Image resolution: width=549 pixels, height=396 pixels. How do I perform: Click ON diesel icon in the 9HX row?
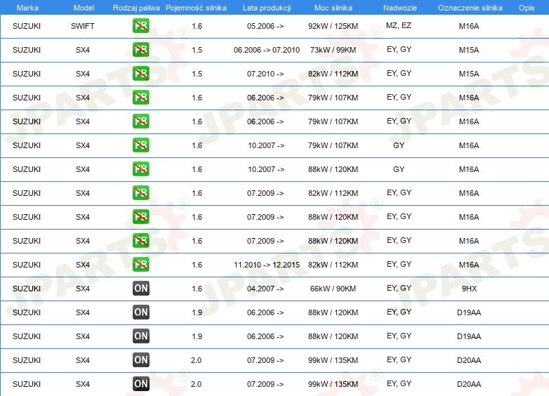click(140, 289)
